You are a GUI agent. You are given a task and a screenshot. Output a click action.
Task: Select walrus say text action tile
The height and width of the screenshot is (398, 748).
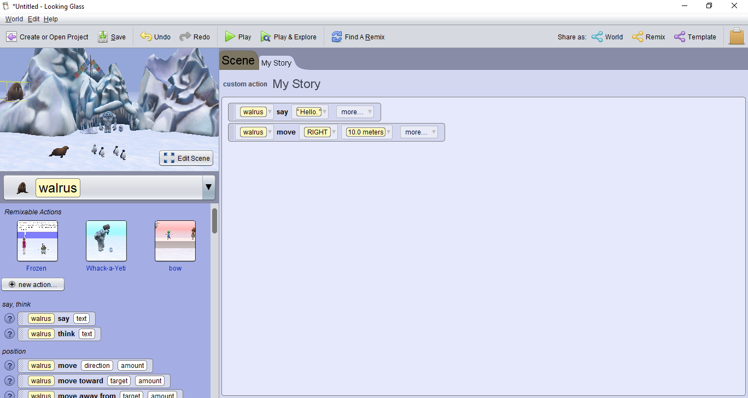click(57, 319)
